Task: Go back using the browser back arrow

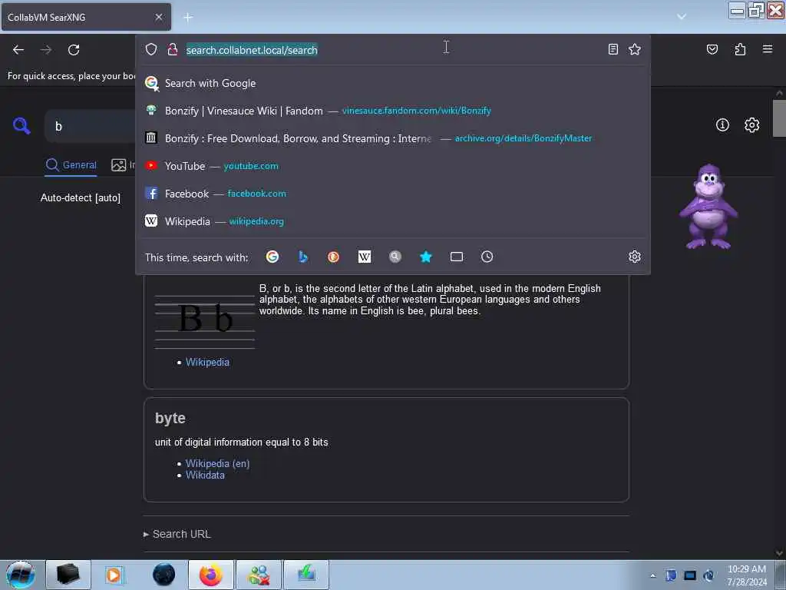Action: tap(18, 50)
